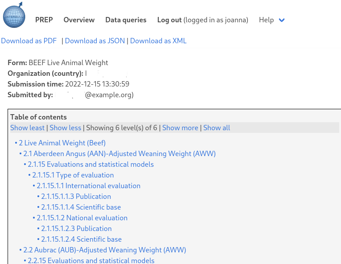Download the form as PDF

[29, 41]
